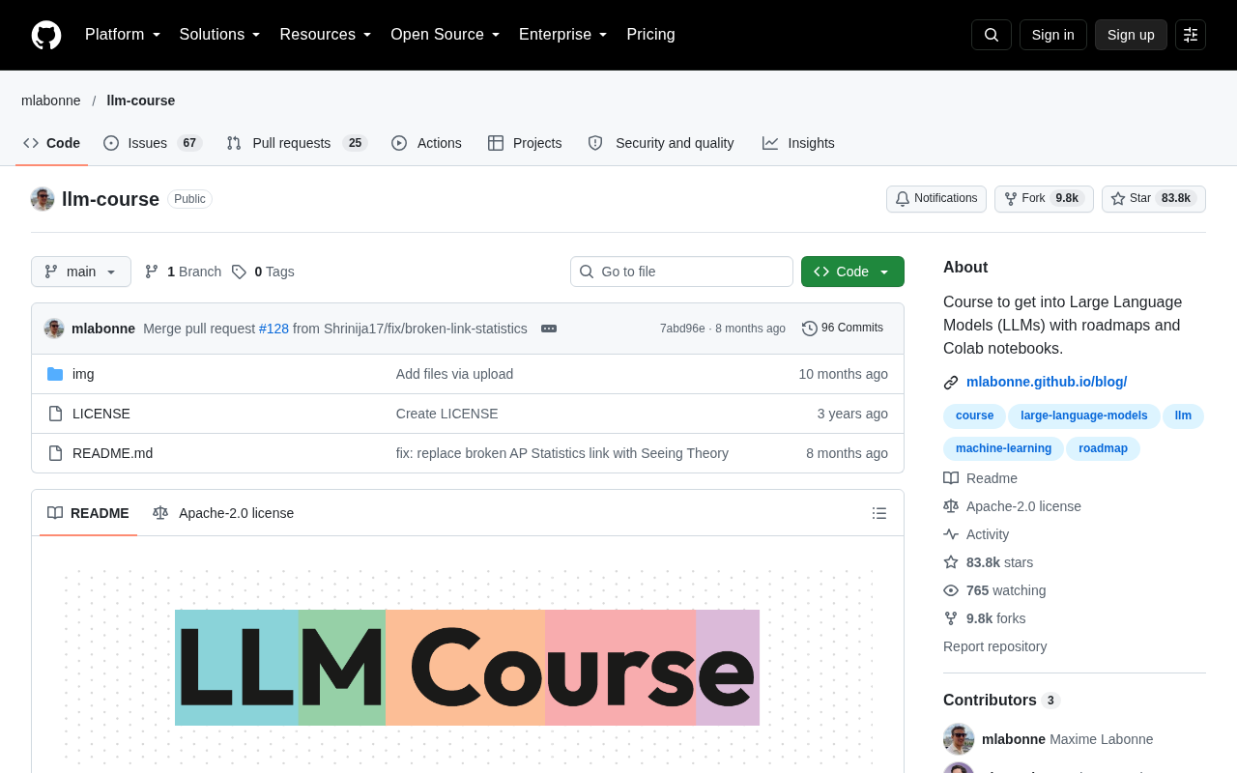Expand the Resources menu

click(x=326, y=35)
